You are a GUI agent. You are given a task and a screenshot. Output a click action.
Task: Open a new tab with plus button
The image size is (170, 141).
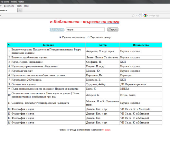20,10
